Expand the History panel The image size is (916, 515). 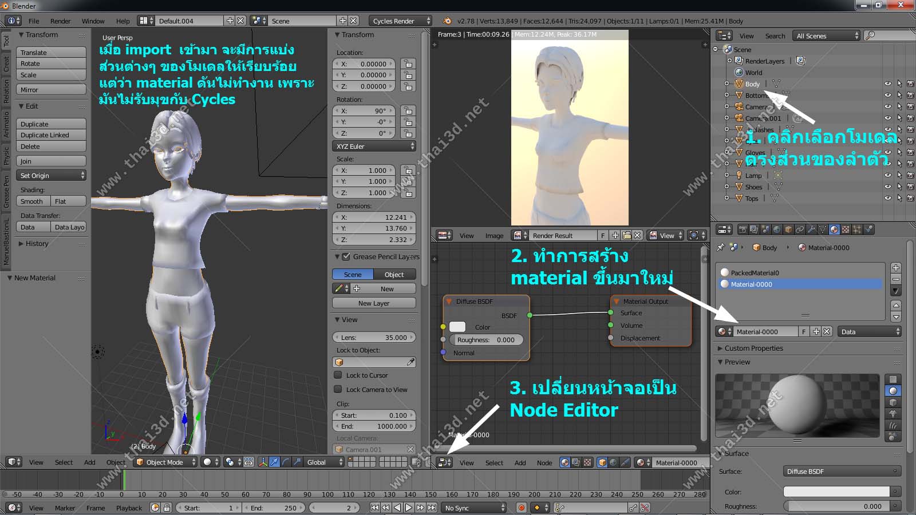[36, 243]
